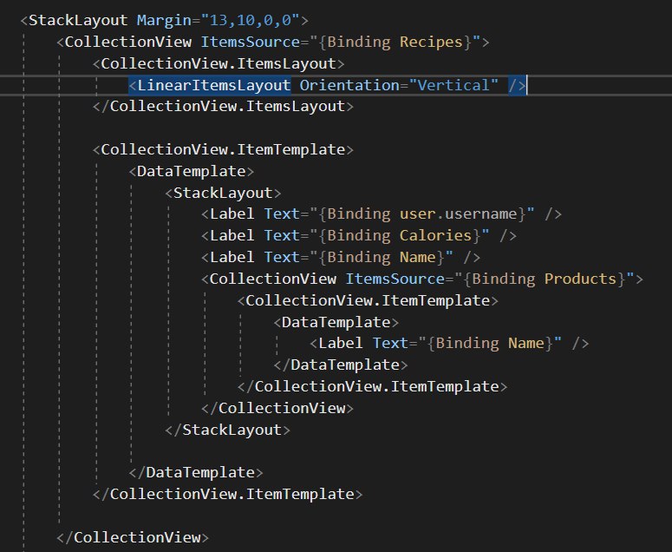Click the inner opening StackLayout tag without attributes
672x552 pixels.
tap(223, 193)
